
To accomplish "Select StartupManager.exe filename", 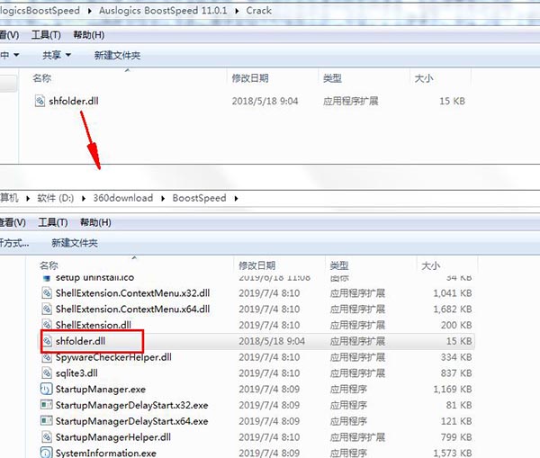I will pyautogui.click(x=101, y=389).
